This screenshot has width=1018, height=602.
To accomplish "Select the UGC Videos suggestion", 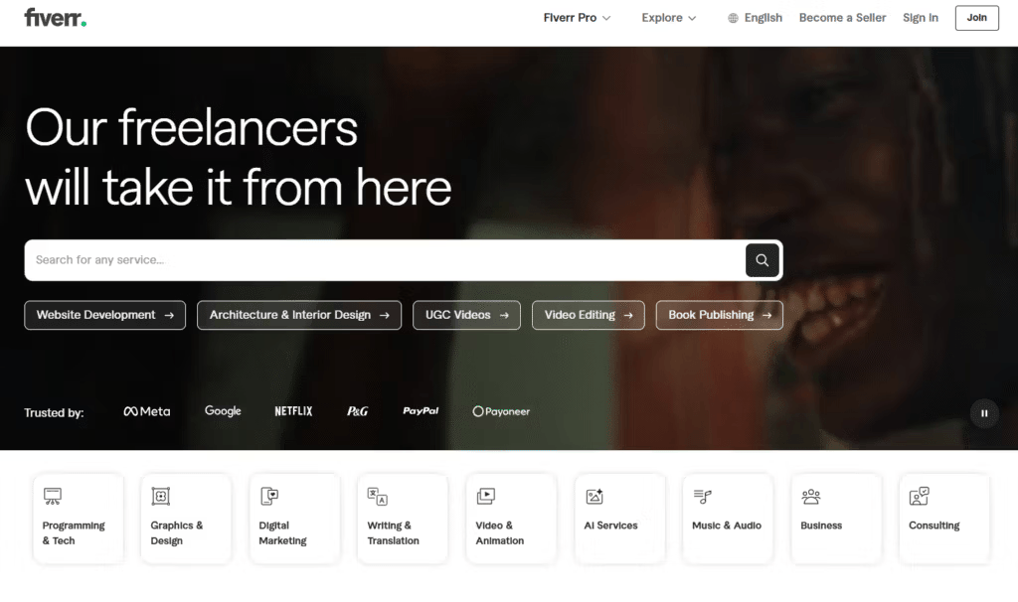I will pos(466,315).
